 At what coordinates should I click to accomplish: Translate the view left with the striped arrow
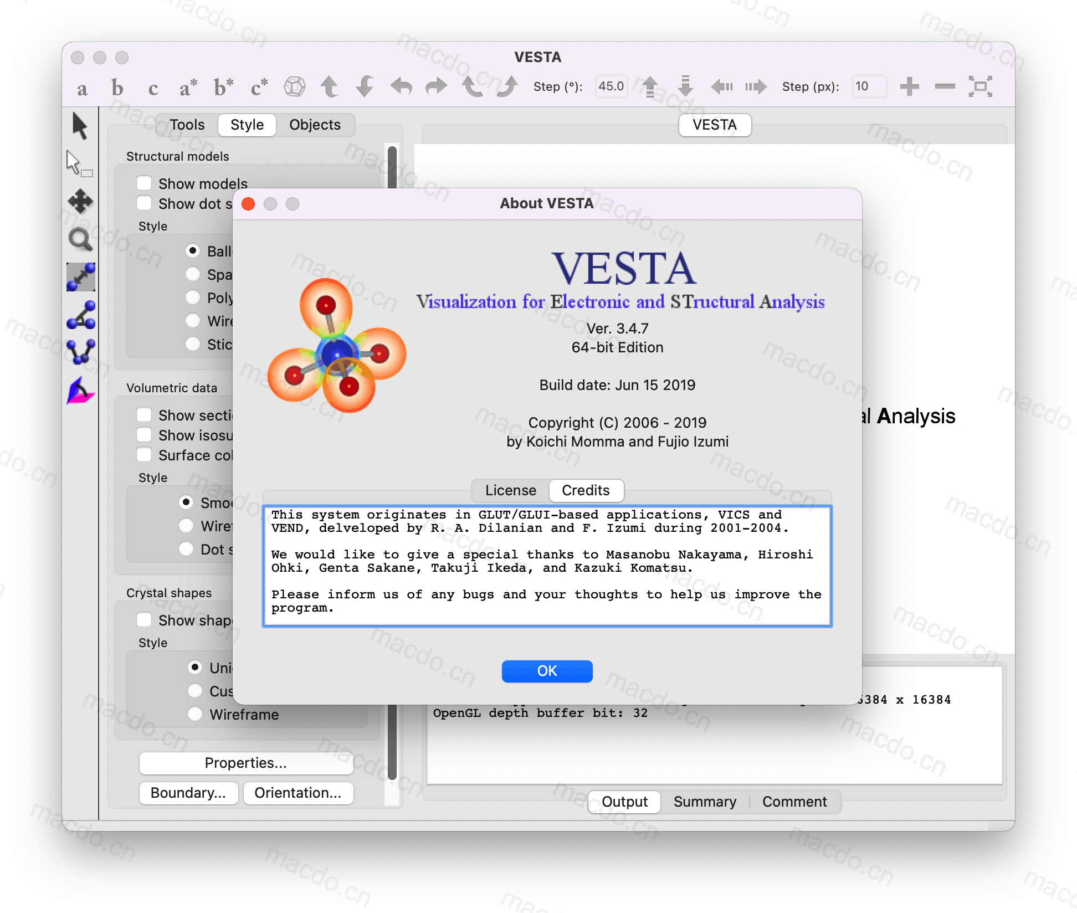pos(722,86)
